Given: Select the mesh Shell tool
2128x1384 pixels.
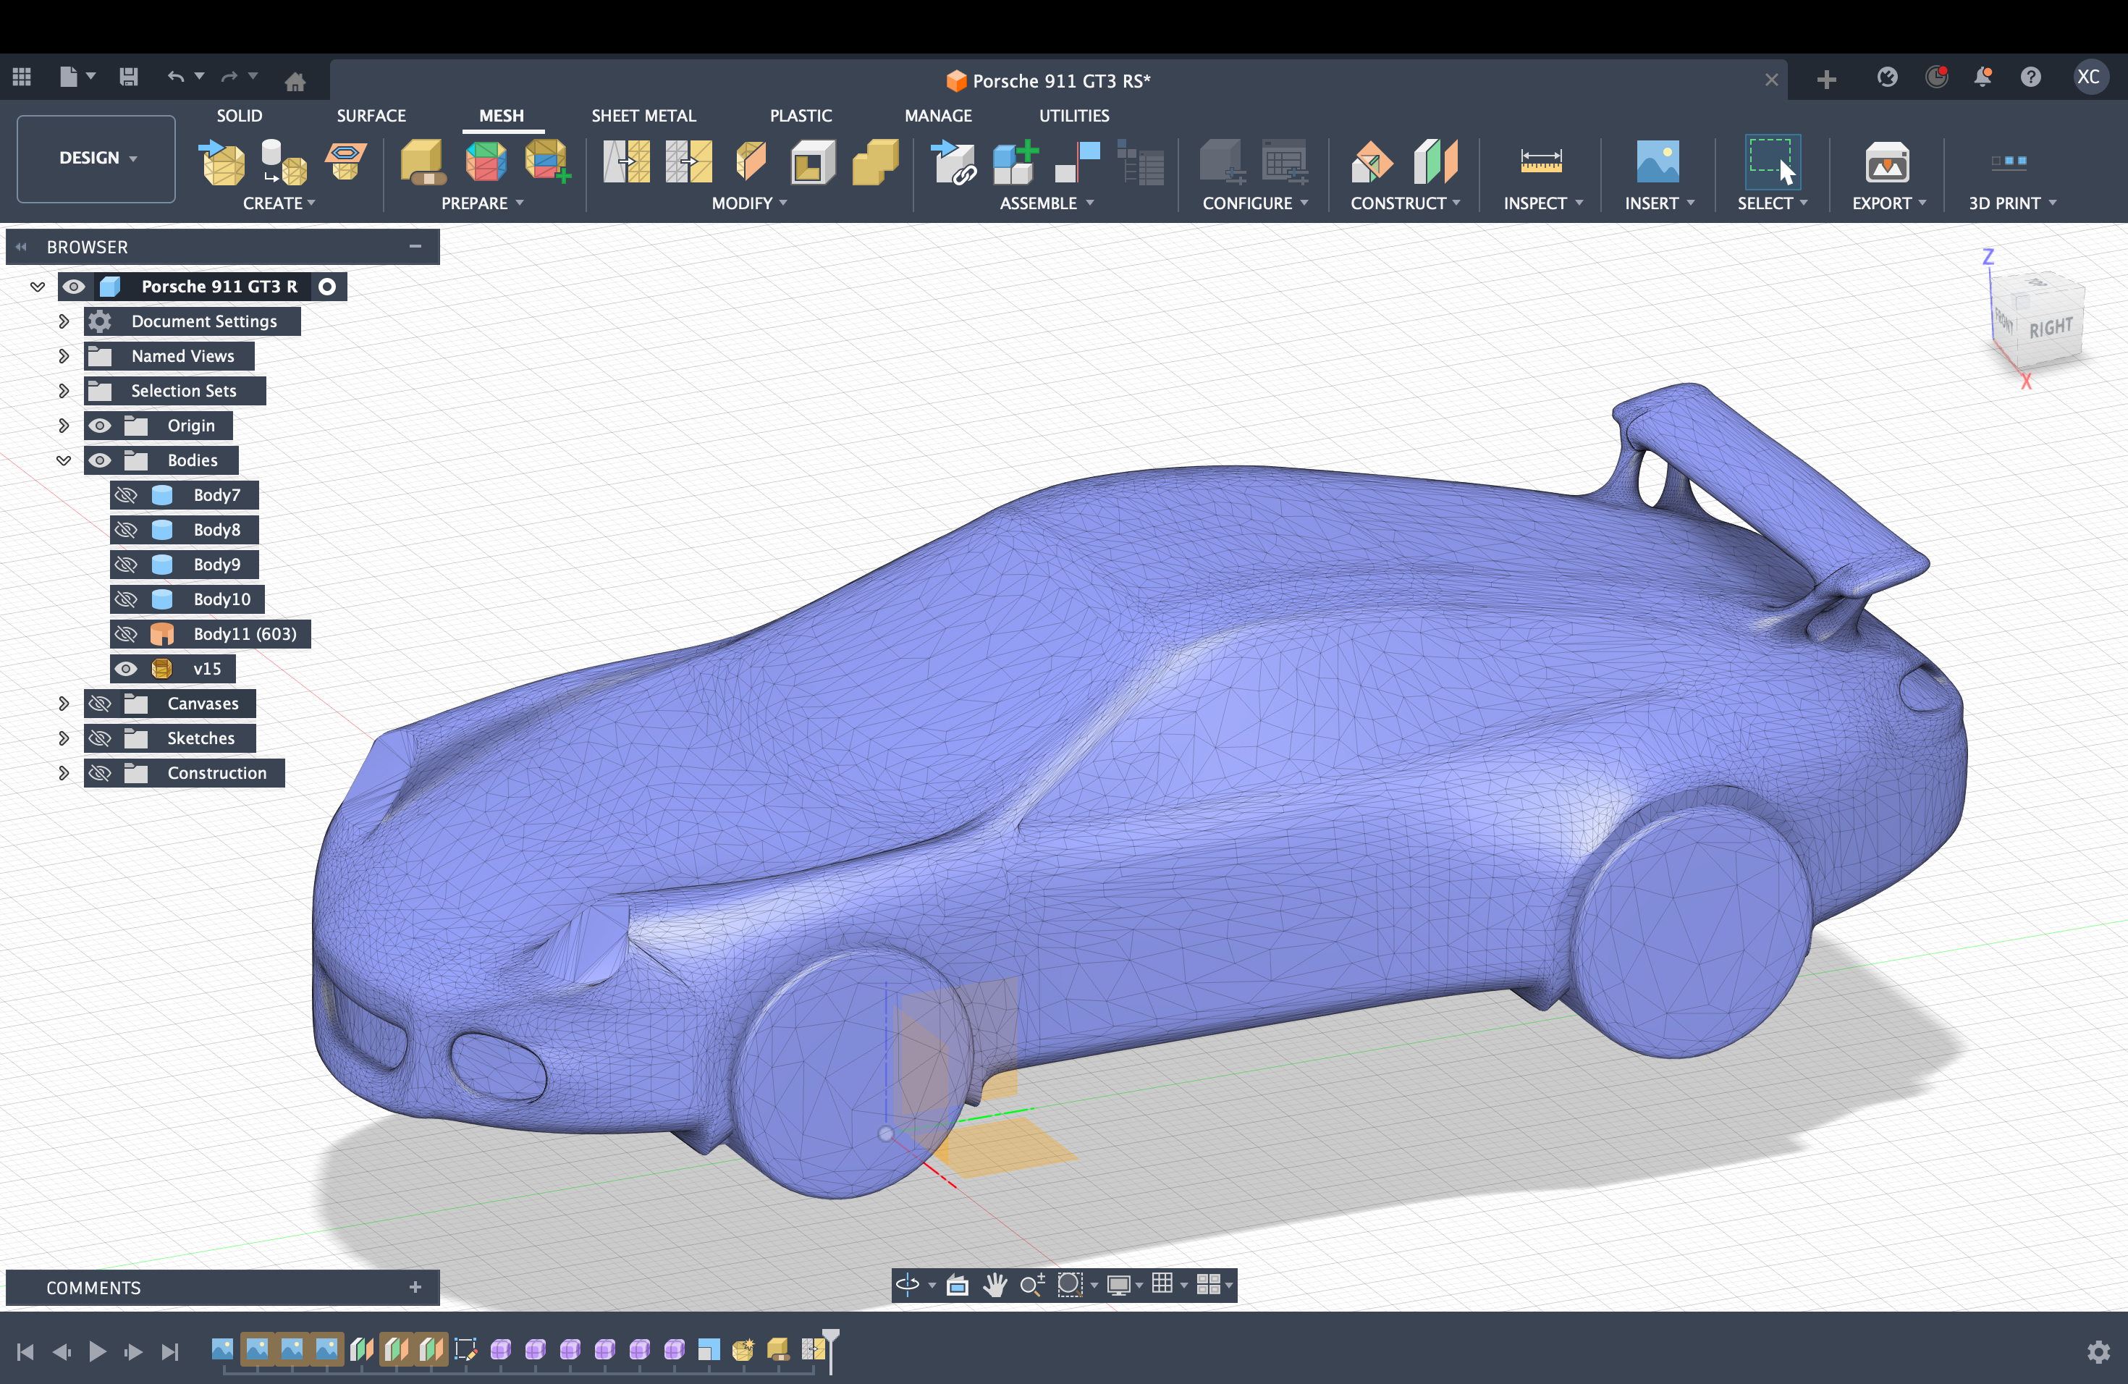Looking at the screenshot, I should point(813,162).
